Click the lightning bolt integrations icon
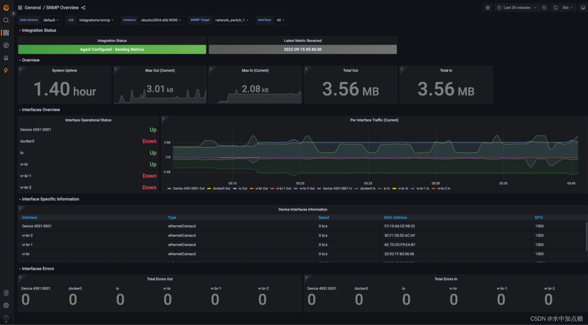 click(6, 70)
